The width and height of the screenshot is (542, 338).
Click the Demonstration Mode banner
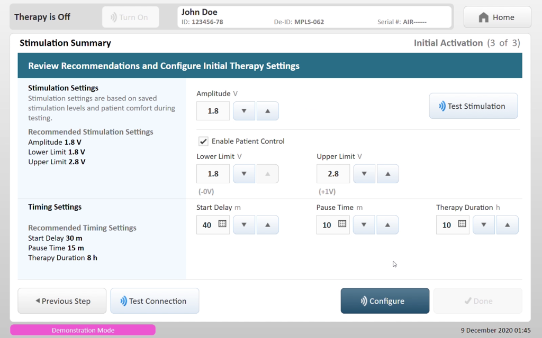(x=83, y=330)
